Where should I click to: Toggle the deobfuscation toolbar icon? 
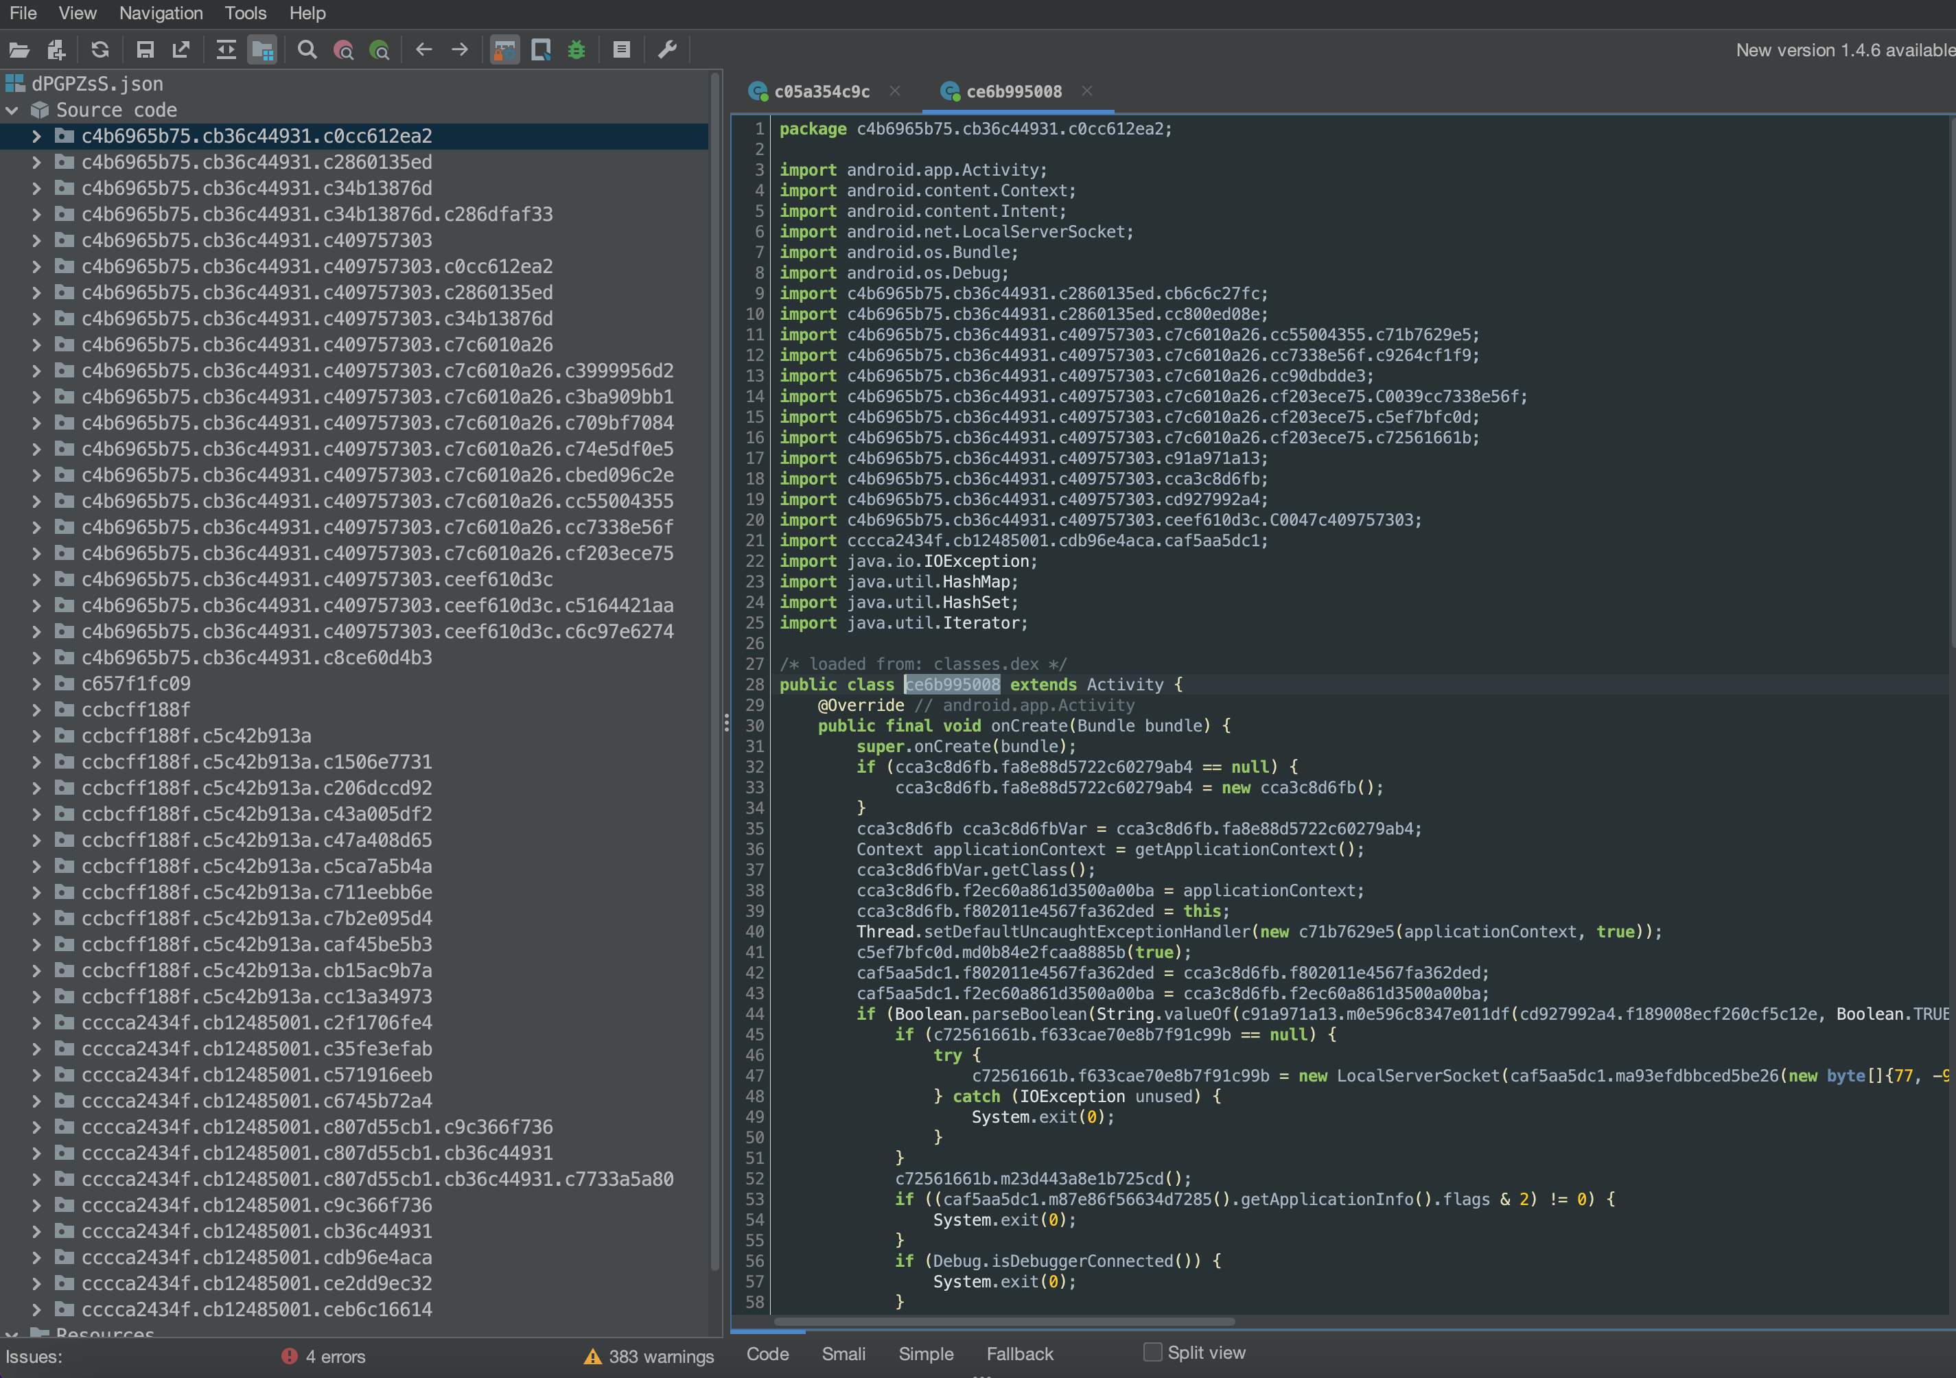click(504, 50)
